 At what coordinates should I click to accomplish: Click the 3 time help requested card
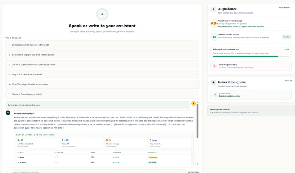[x=170, y=143]
